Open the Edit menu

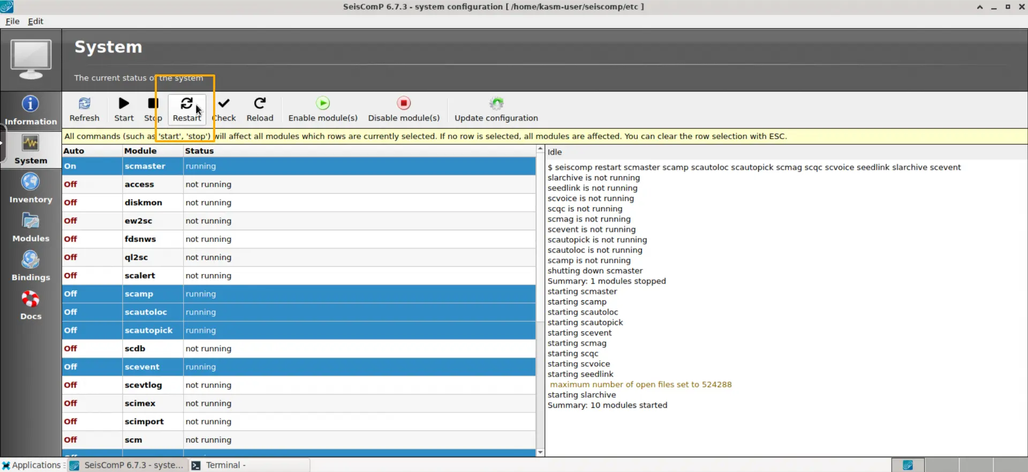point(35,21)
